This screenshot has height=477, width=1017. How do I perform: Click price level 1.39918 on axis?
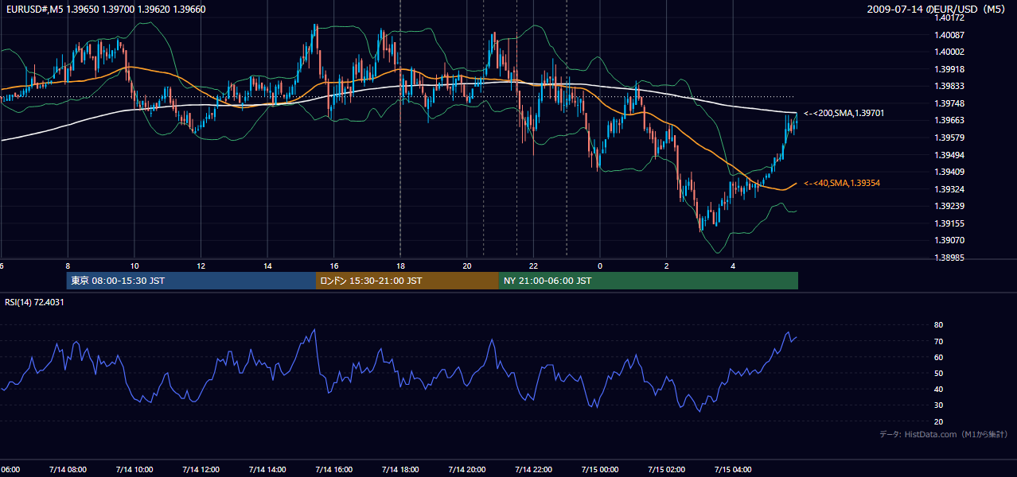click(x=950, y=69)
